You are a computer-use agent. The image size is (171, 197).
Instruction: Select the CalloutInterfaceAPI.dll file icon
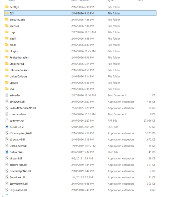click(x=7, y=108)
